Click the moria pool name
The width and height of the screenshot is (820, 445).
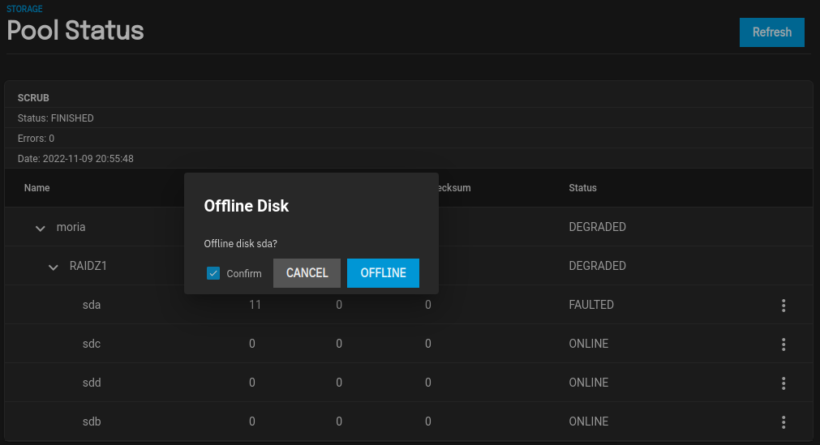(x=71, y=227)
